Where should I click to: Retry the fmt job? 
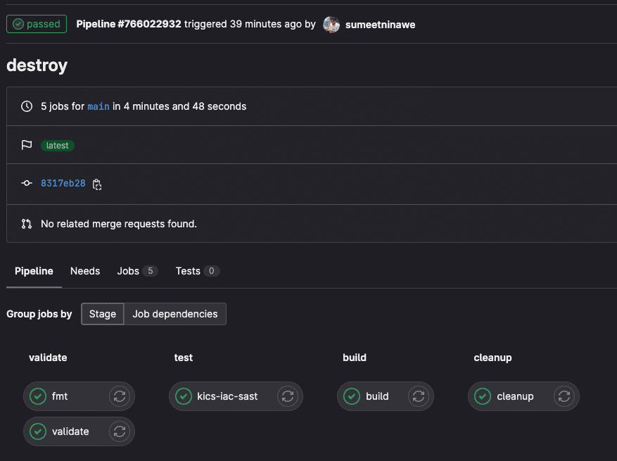coord(120,396)
